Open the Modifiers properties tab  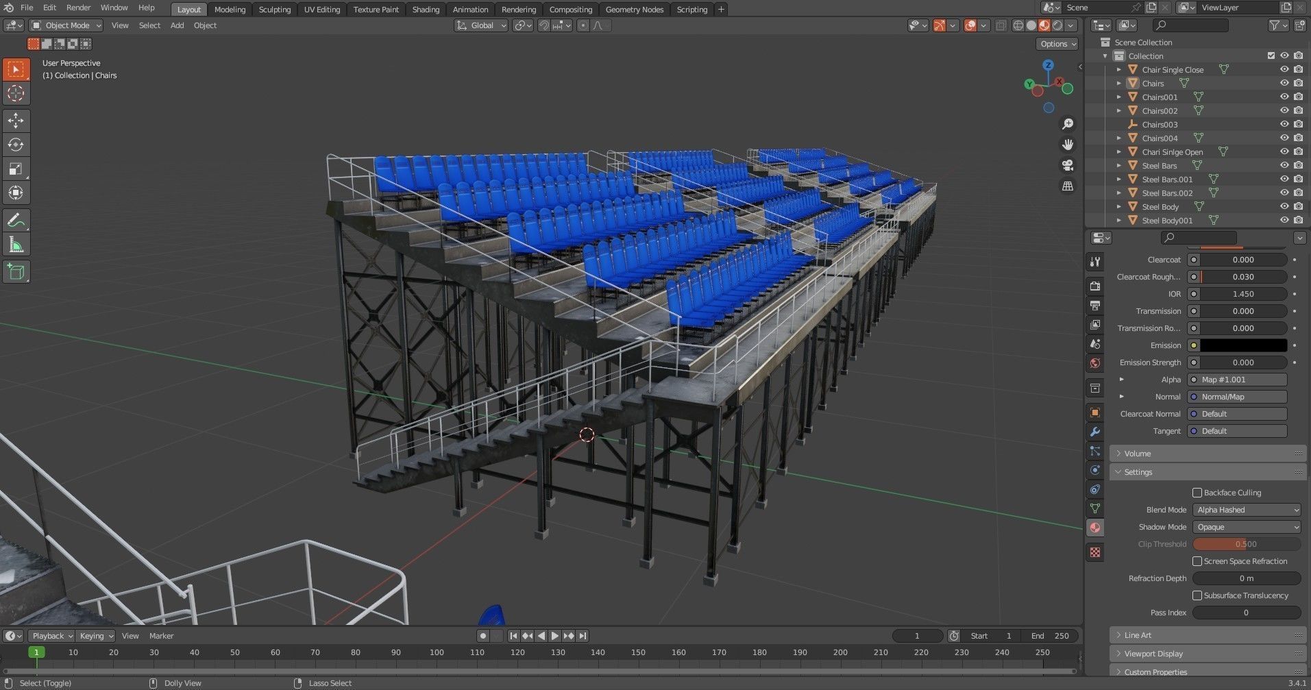click(x=1095, y=432)
